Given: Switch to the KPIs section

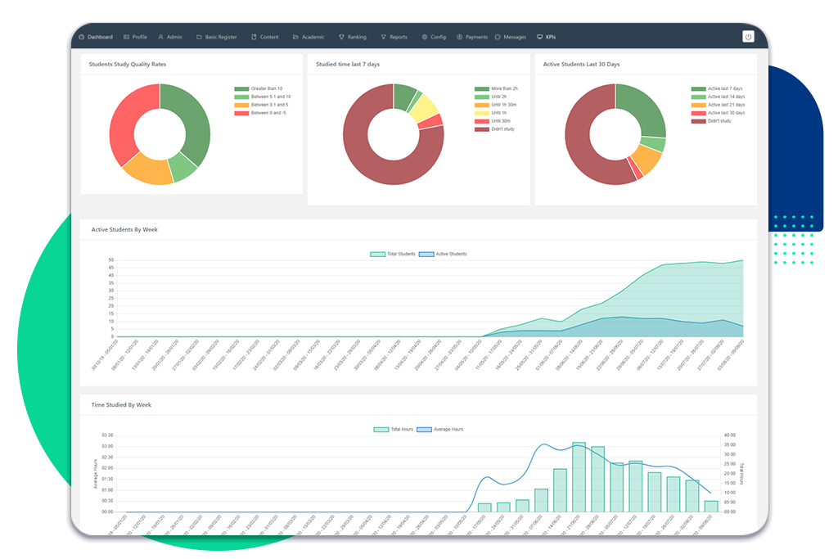Looking at the screenshot, I should coord(547,37).
